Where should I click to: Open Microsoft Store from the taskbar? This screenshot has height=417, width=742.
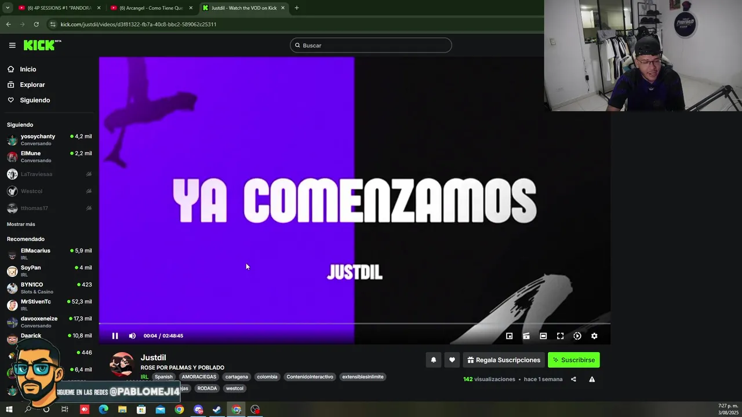tap(141, 409)
